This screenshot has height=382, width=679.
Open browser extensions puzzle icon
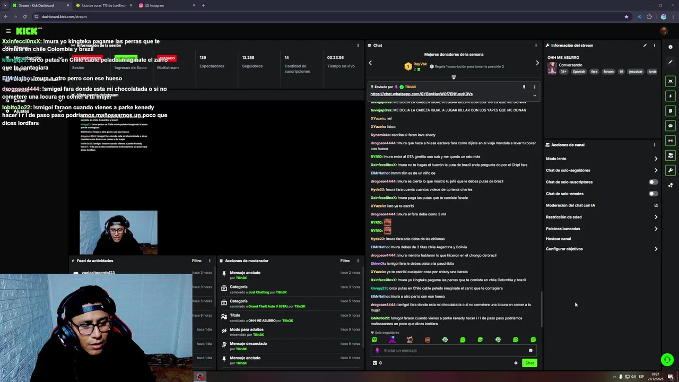click(x=649, y=16)
